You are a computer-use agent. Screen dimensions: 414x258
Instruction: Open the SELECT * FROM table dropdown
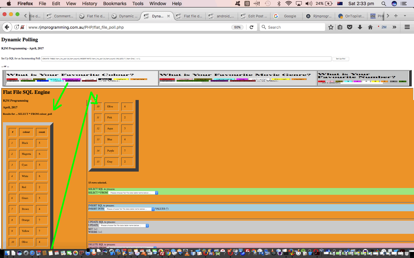tap(133, 193)
